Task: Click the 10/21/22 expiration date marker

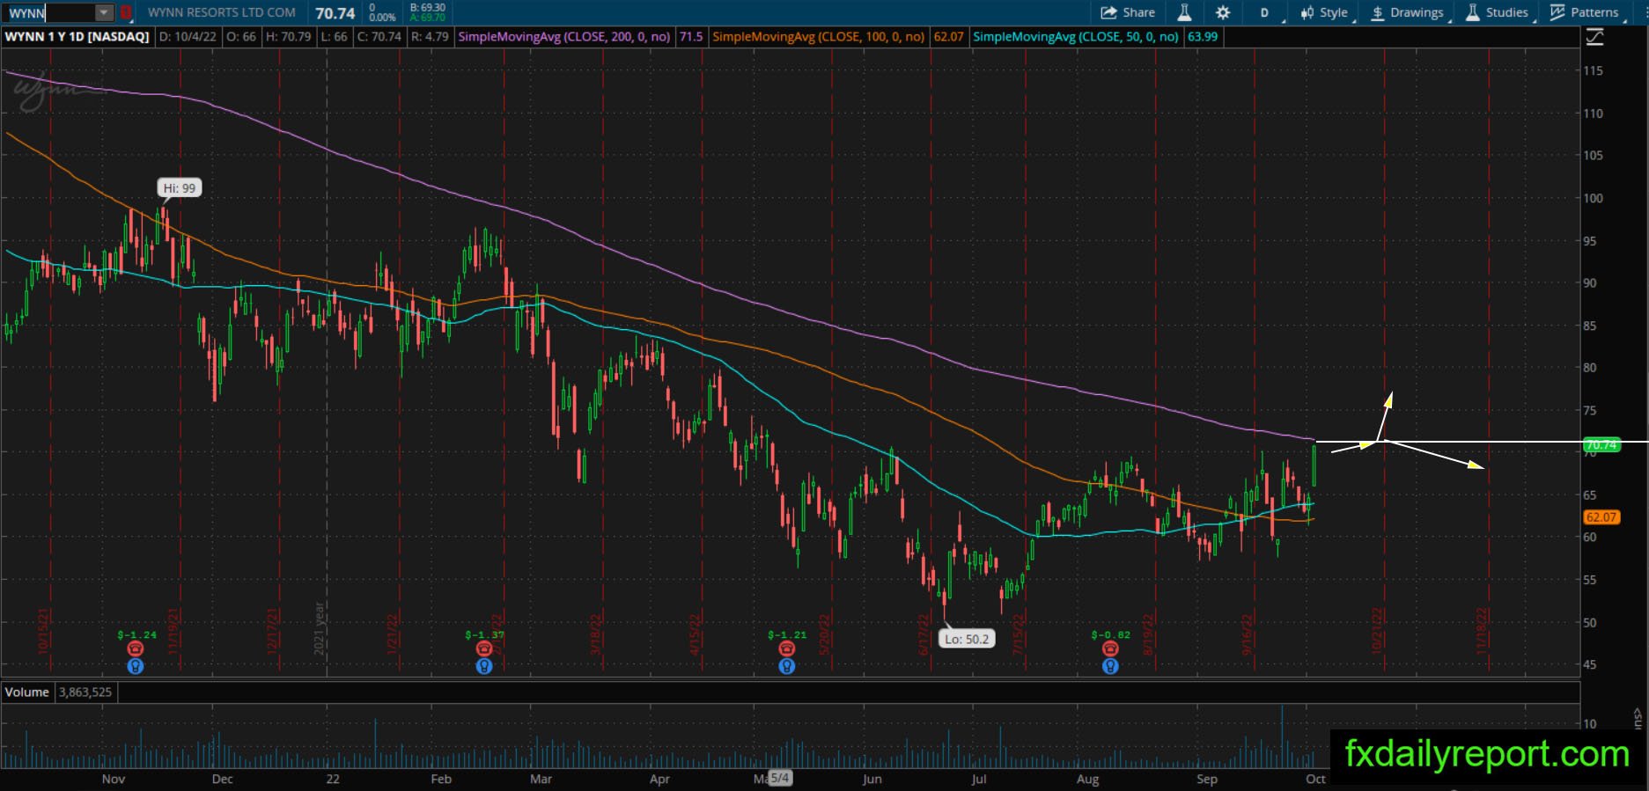Action: coord(1378,630)
